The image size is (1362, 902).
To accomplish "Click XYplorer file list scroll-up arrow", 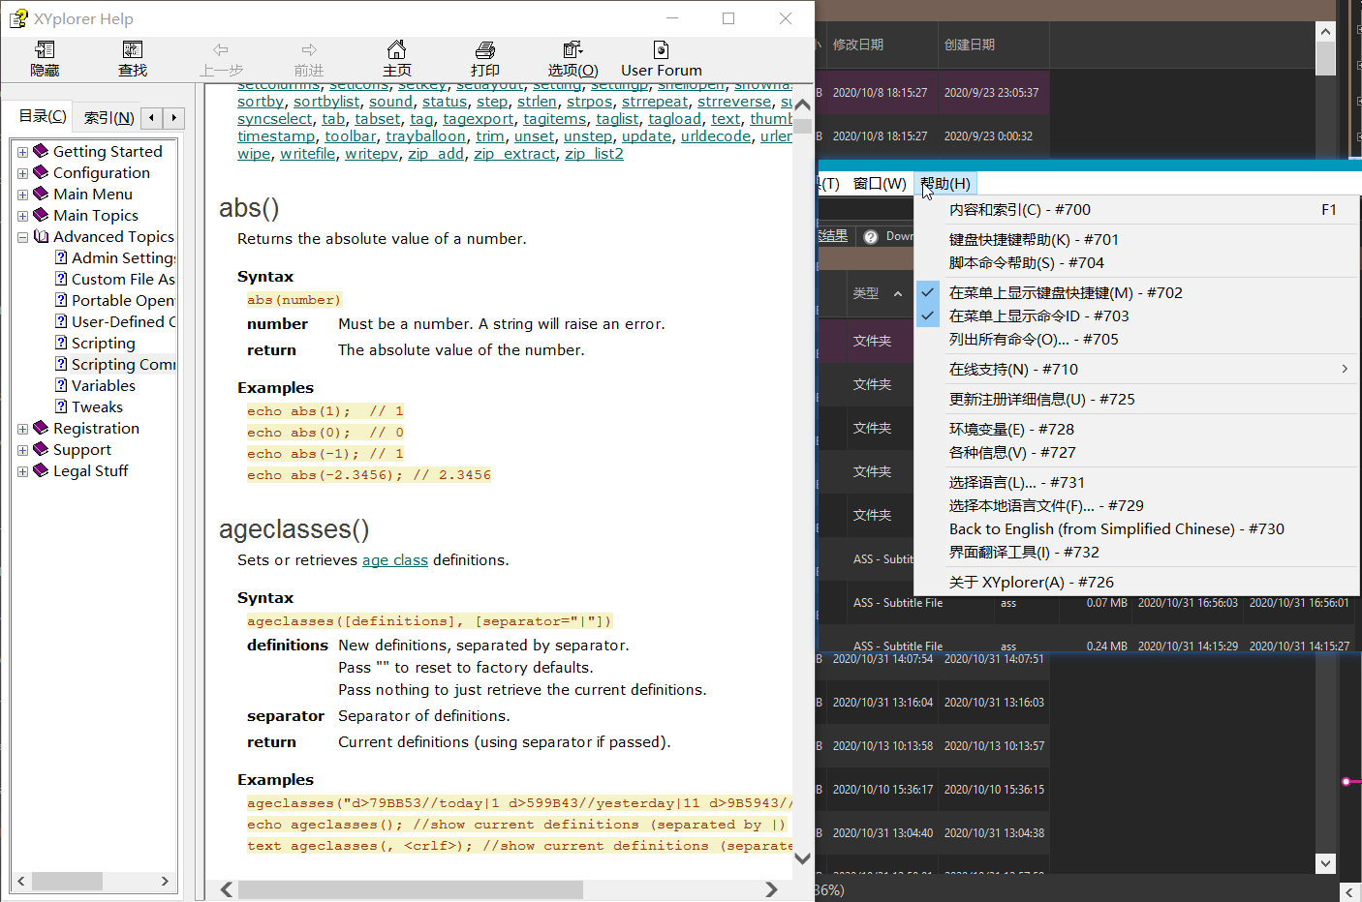I will tap(1325, 31).
